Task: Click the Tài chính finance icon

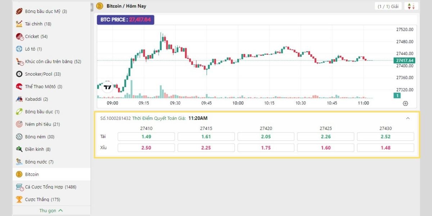Action: click(x=19, y=24)
